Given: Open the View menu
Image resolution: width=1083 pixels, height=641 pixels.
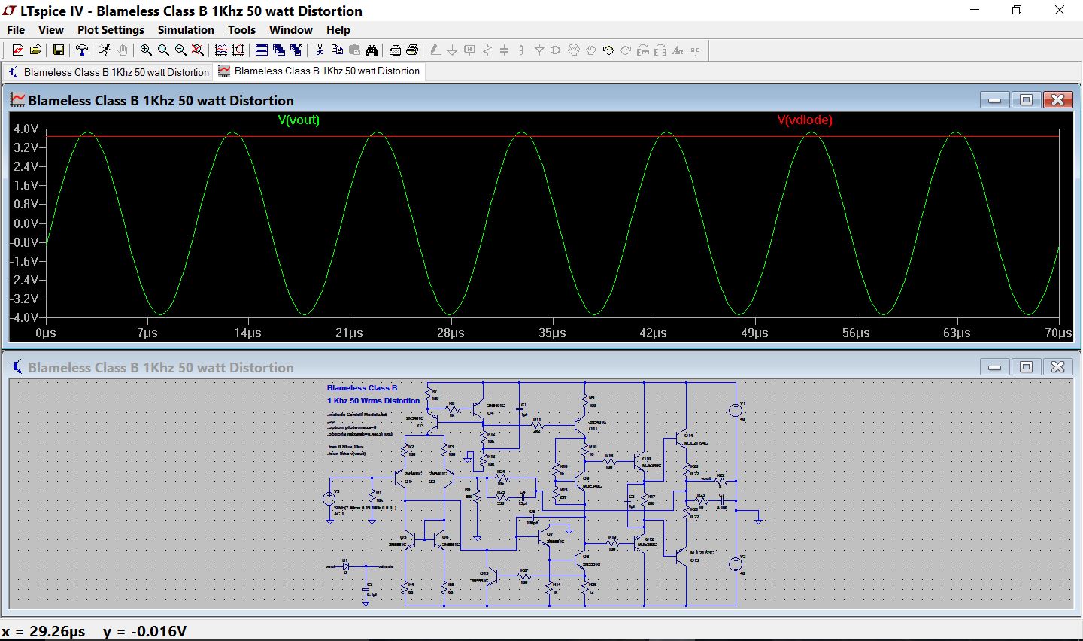Looking at the screenshot, I should [50, 30].
